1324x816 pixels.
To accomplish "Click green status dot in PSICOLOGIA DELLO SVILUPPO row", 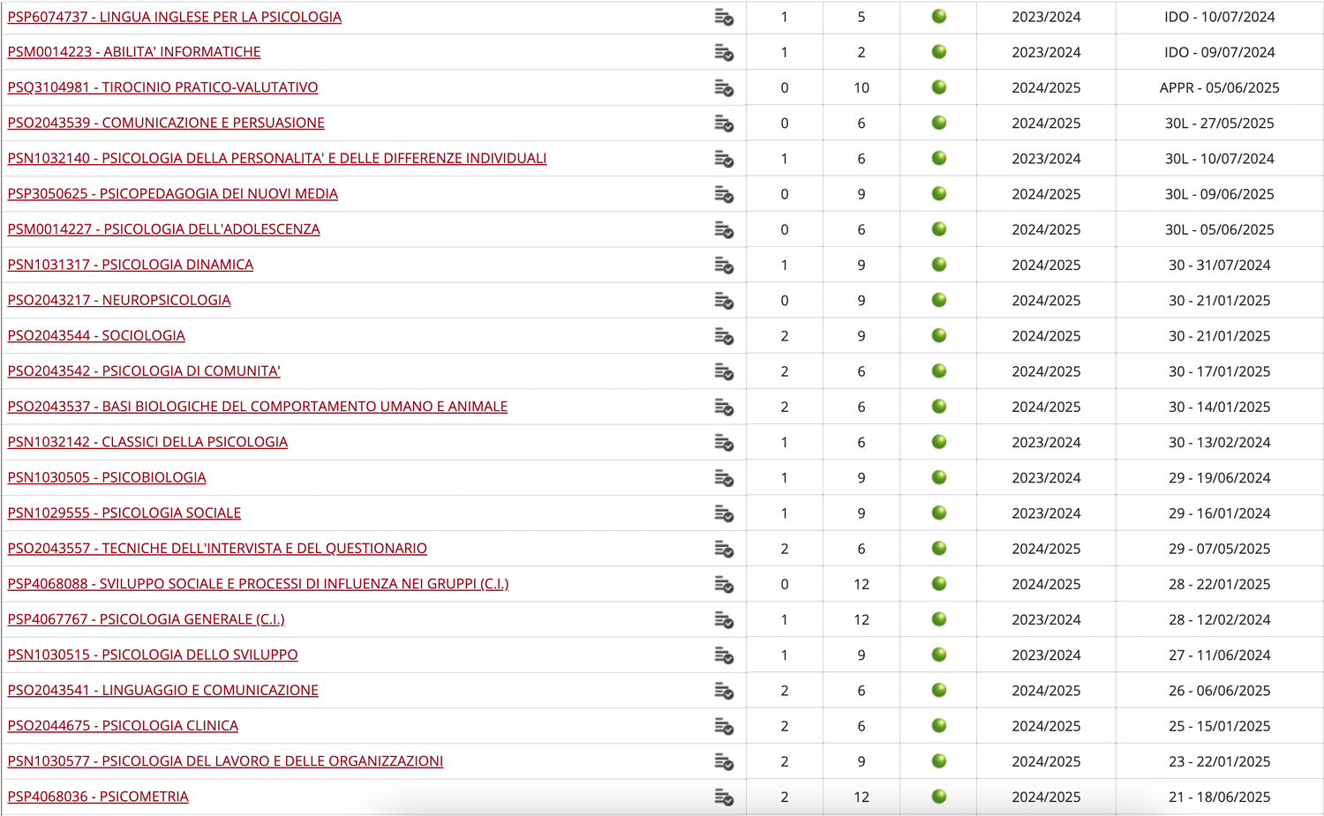I will tap(939, 655).
